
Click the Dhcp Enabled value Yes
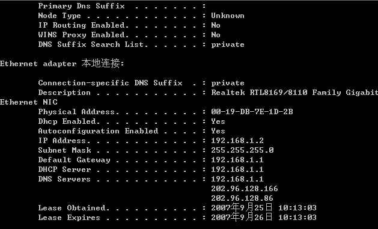click(x=218, y=121)
